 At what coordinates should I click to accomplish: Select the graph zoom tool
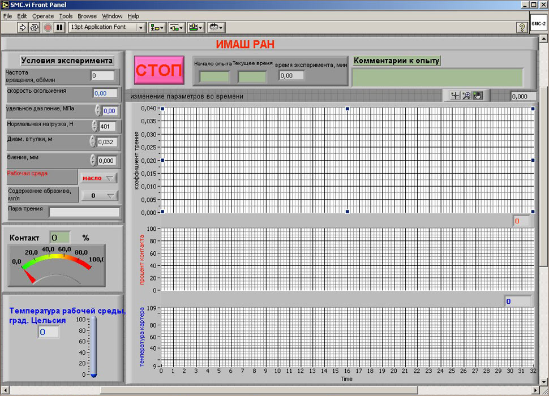tap(466, 96)
